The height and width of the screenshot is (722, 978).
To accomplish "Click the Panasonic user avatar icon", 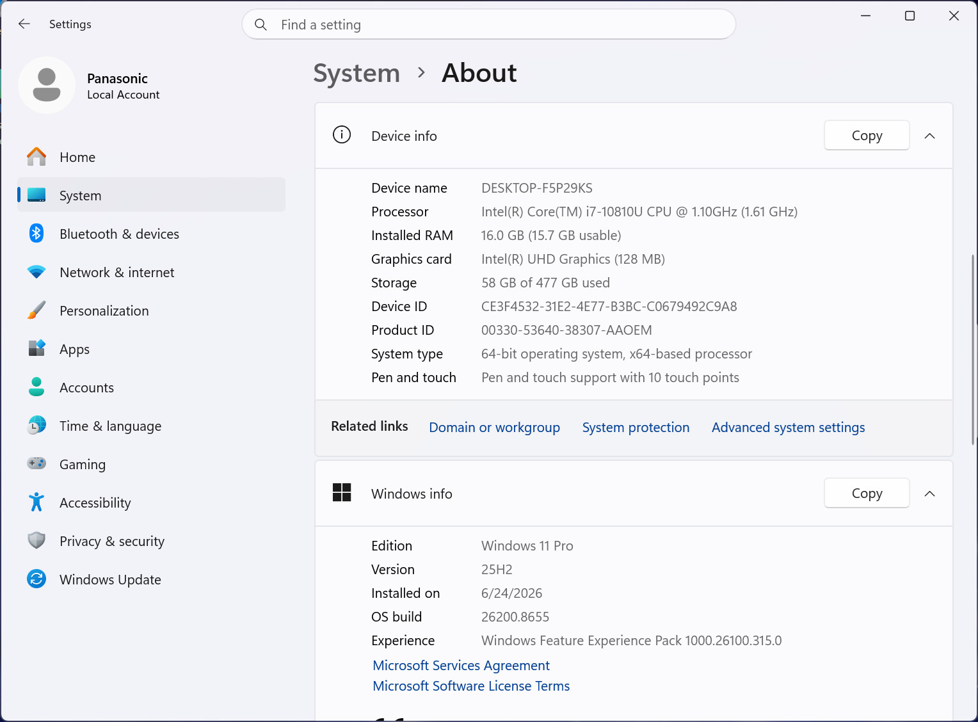I will tap(47, 85).
